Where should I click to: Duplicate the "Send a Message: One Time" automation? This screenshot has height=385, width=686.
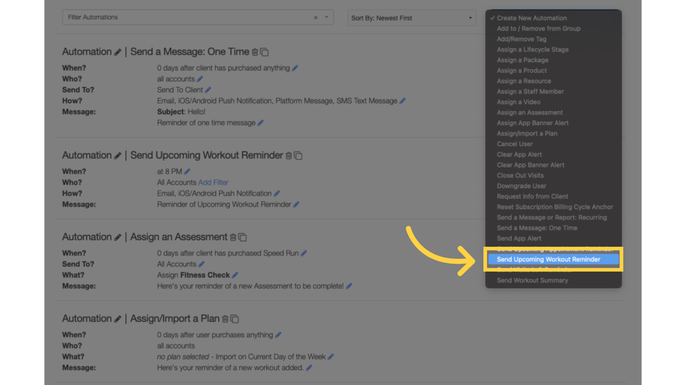coord(265,52)
